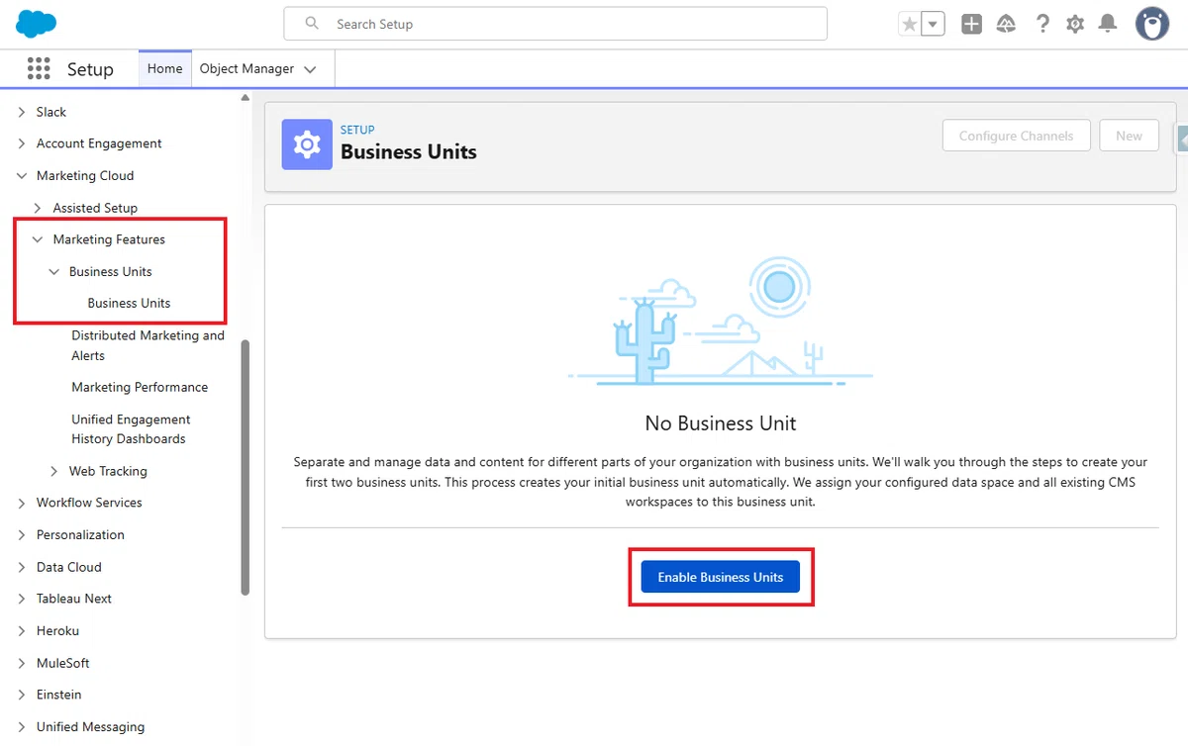The height and width of the screenshot is (746, 1188).
Task: Click the Data Cloud label
Action: coord(69,567)
